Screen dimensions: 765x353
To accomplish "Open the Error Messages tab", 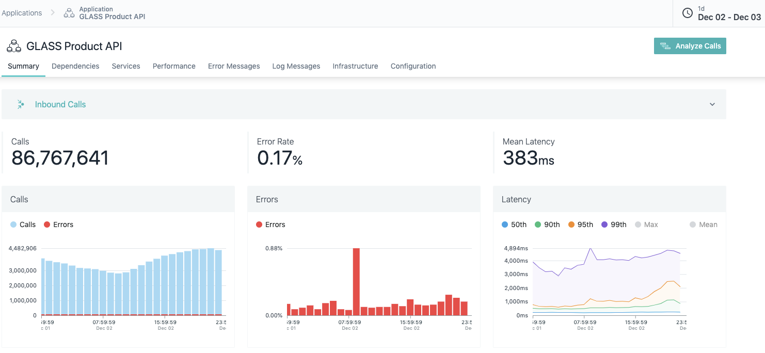I will (x=234, y=66).
